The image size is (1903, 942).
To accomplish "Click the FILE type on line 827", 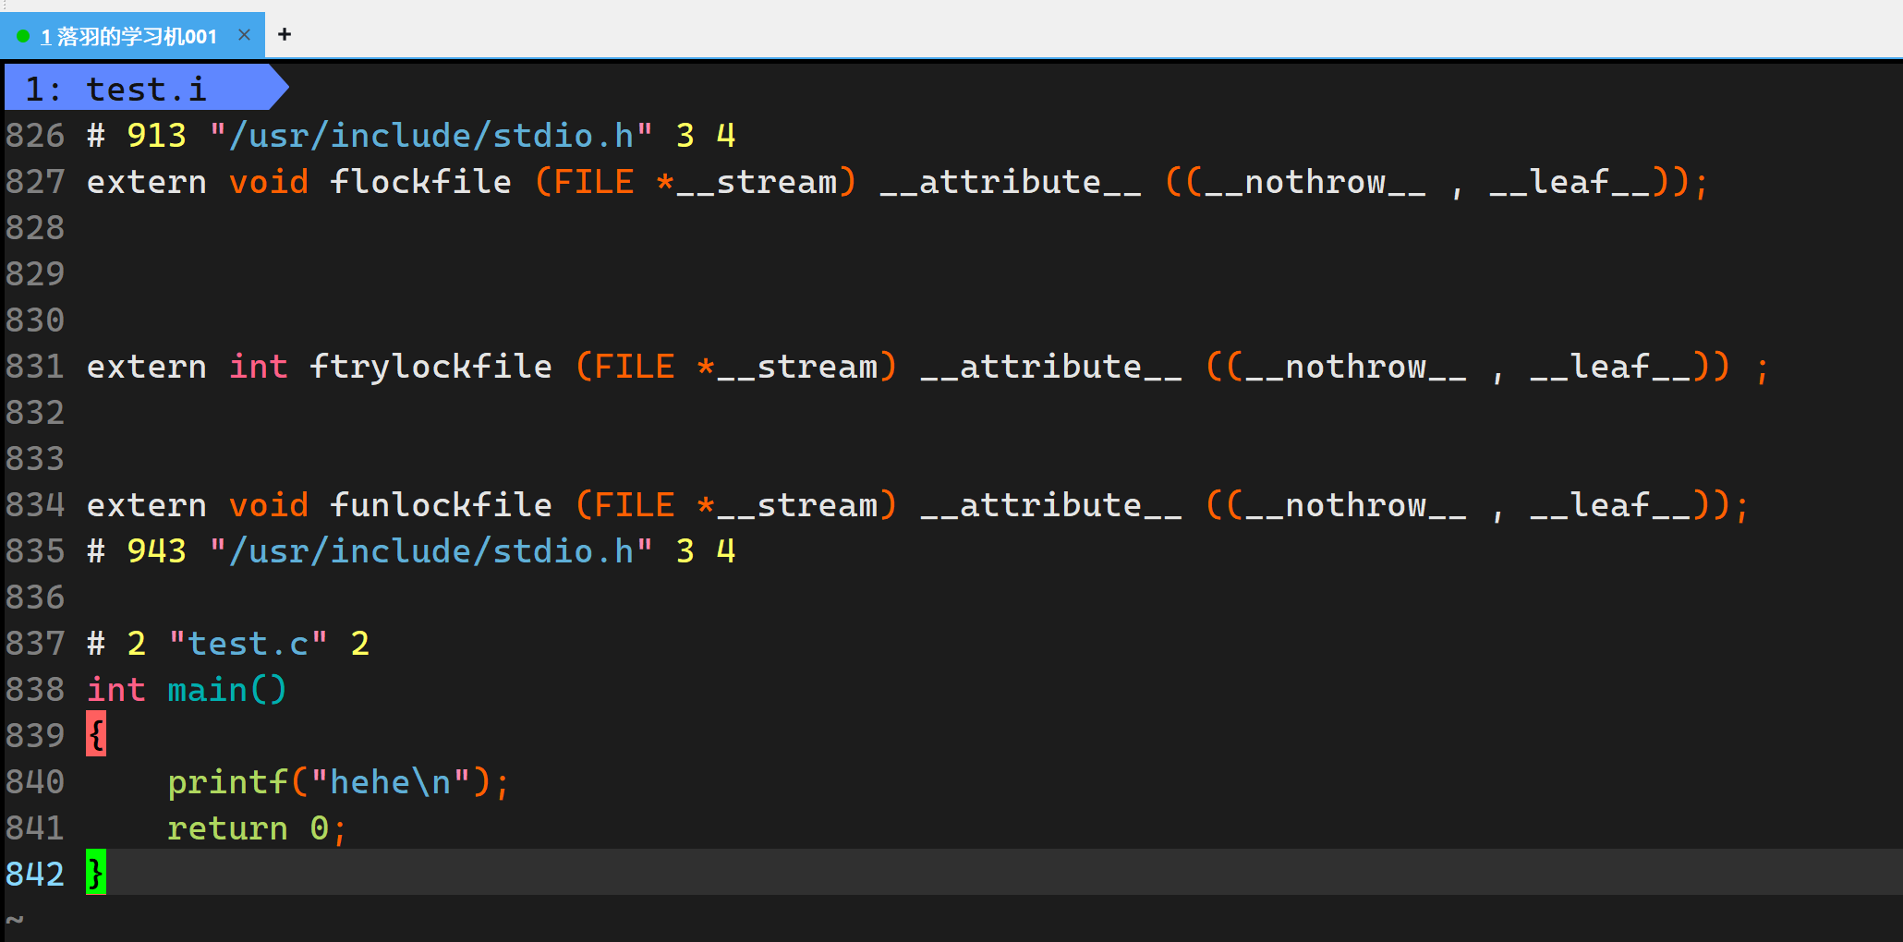I will [593, 182].
